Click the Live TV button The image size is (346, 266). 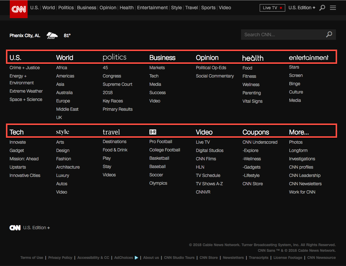272,8
